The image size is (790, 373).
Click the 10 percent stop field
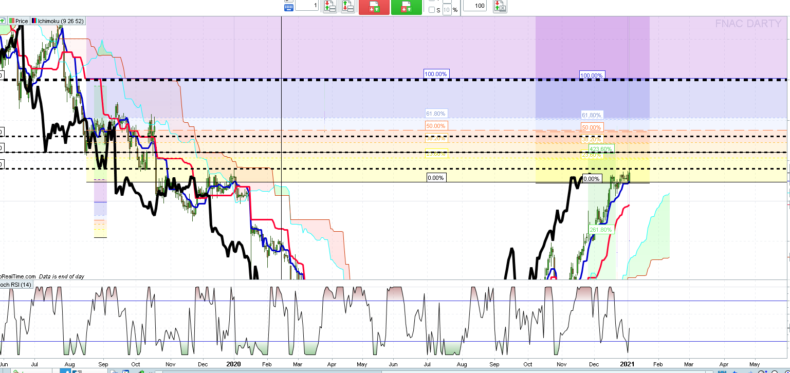[x=447, y=10]
